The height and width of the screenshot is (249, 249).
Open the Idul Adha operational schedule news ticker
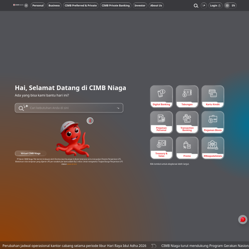pos(74,246)
